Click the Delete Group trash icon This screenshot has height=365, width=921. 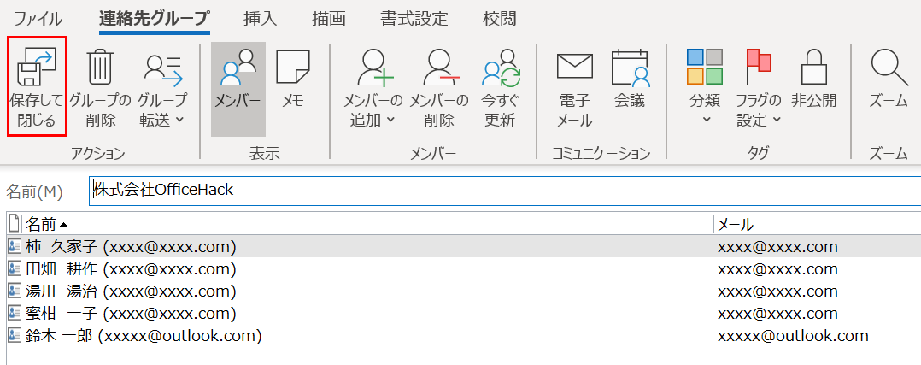click(100, 67)
